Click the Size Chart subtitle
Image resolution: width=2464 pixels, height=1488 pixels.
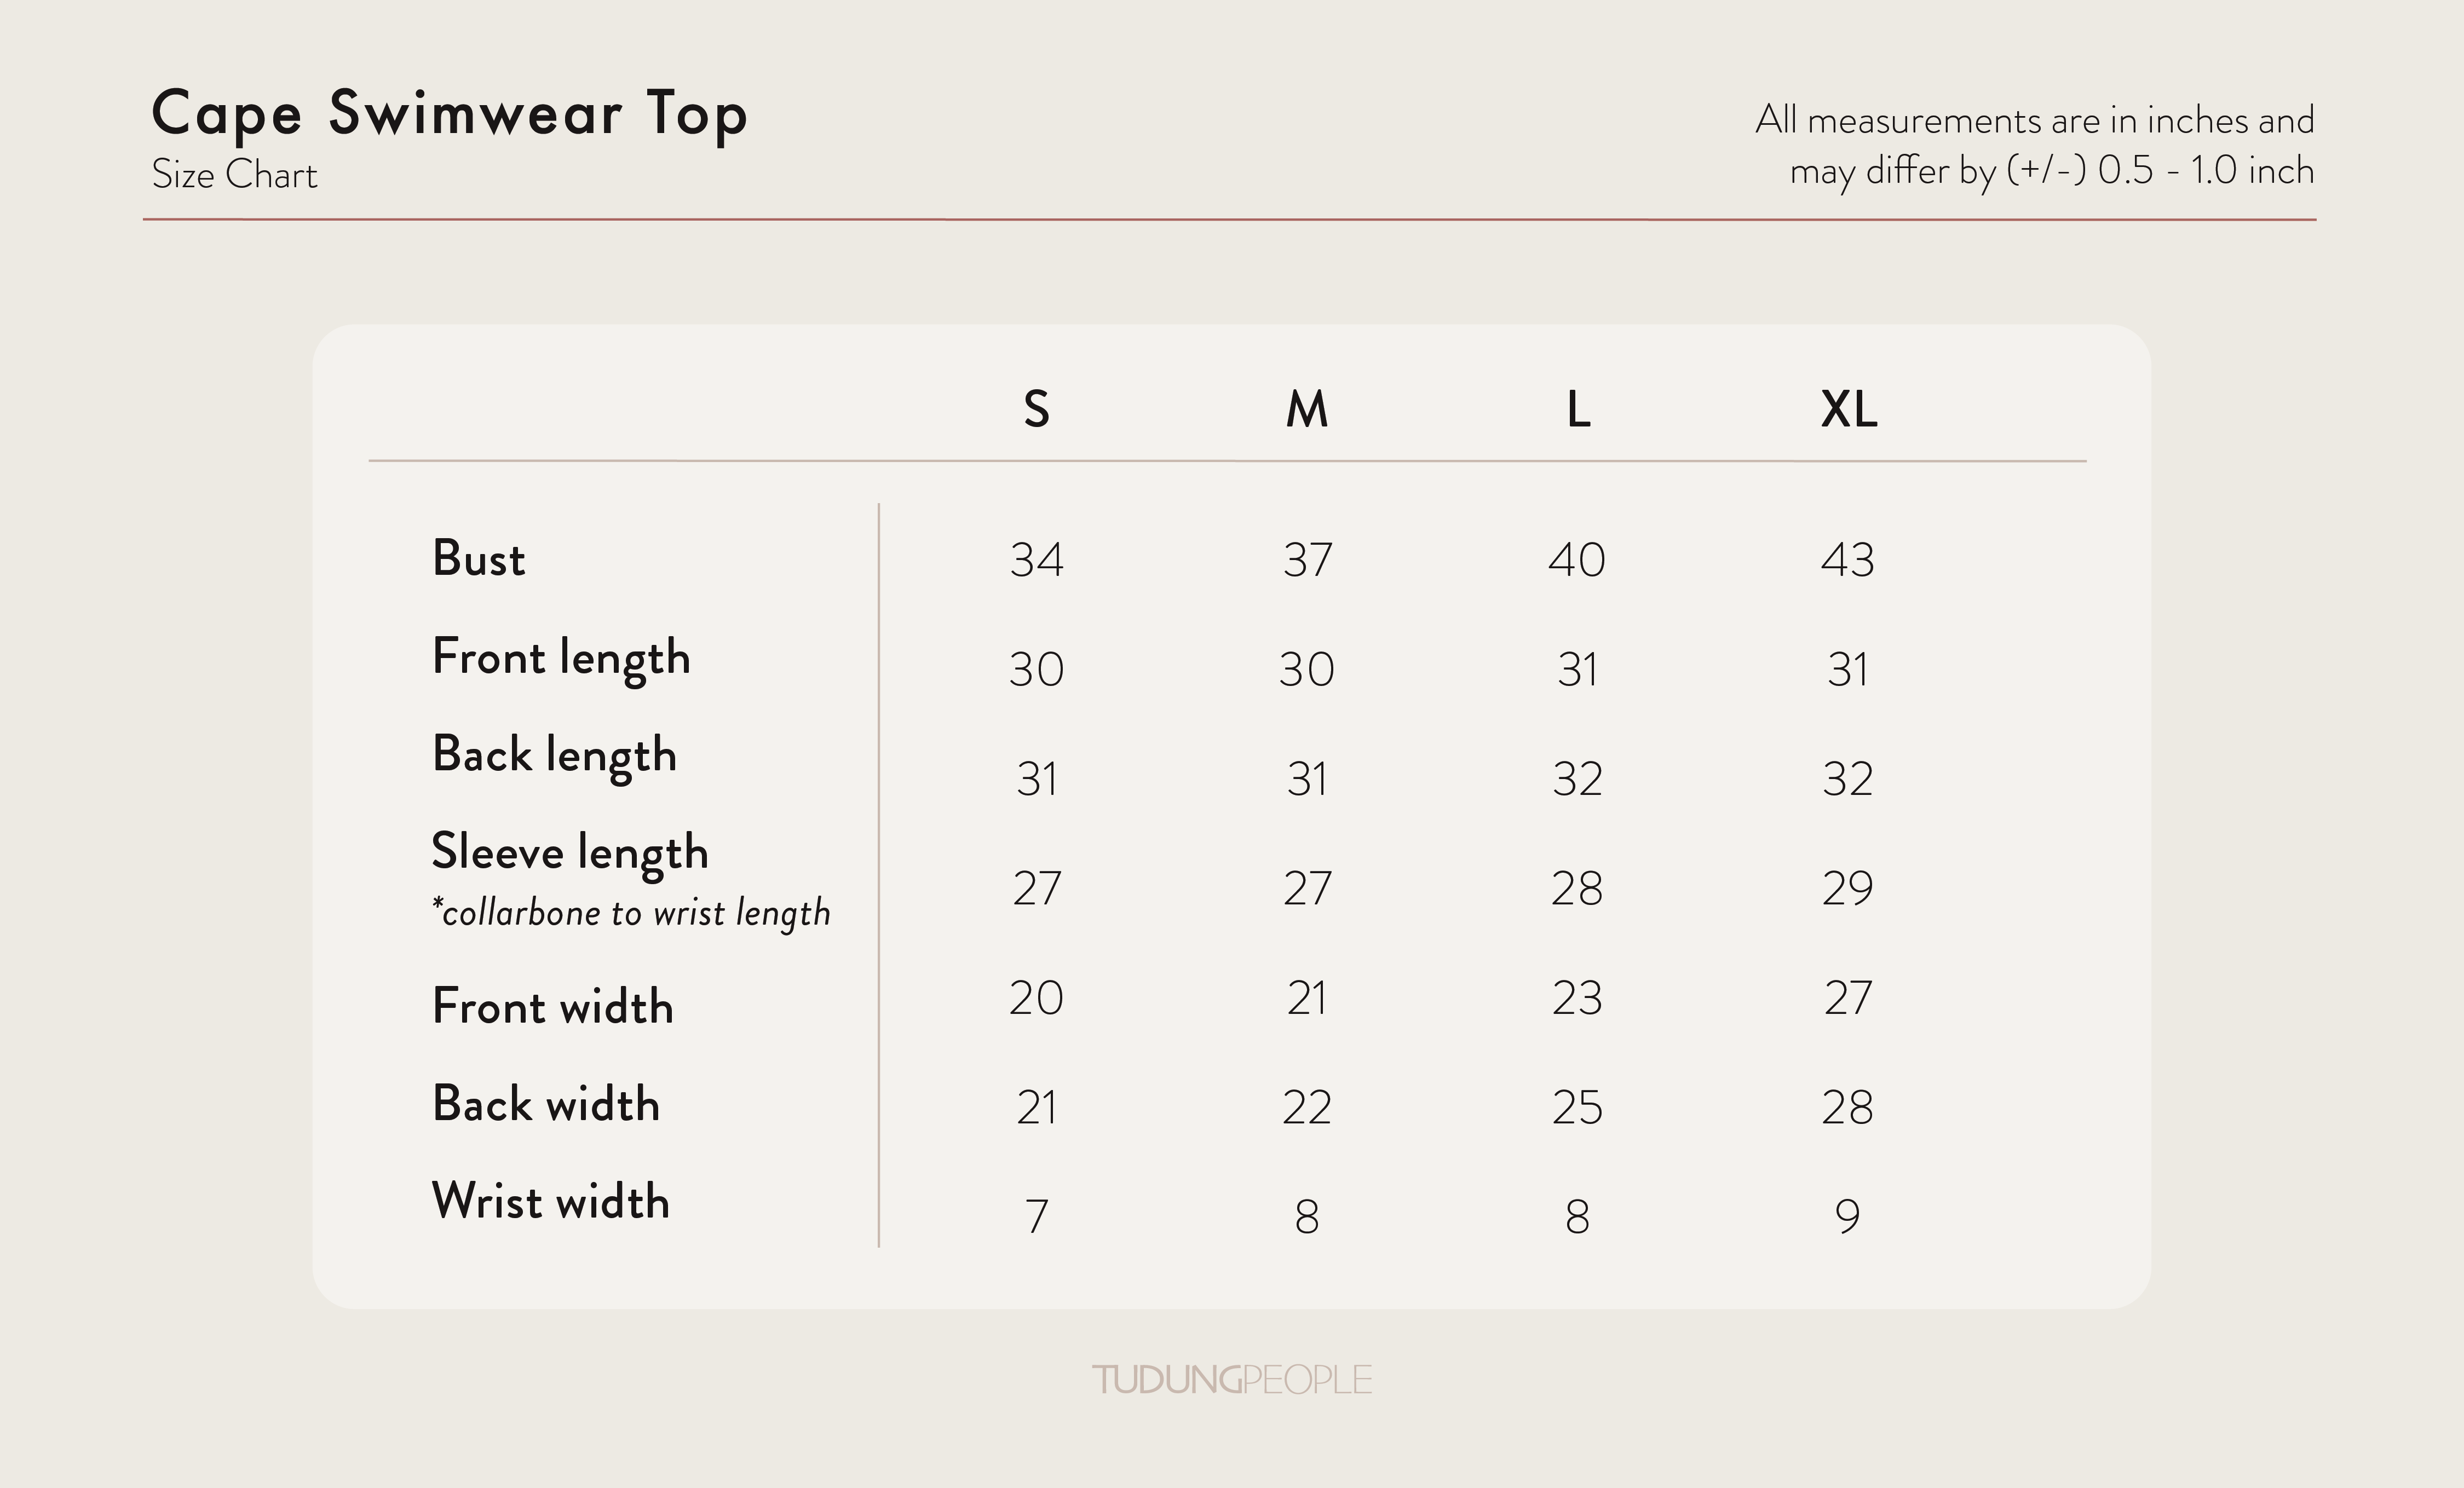[x=234, y=175]
